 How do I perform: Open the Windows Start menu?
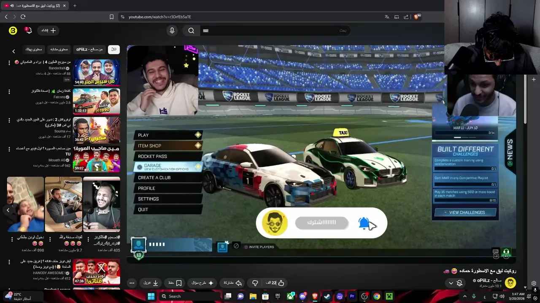point(151,296)
